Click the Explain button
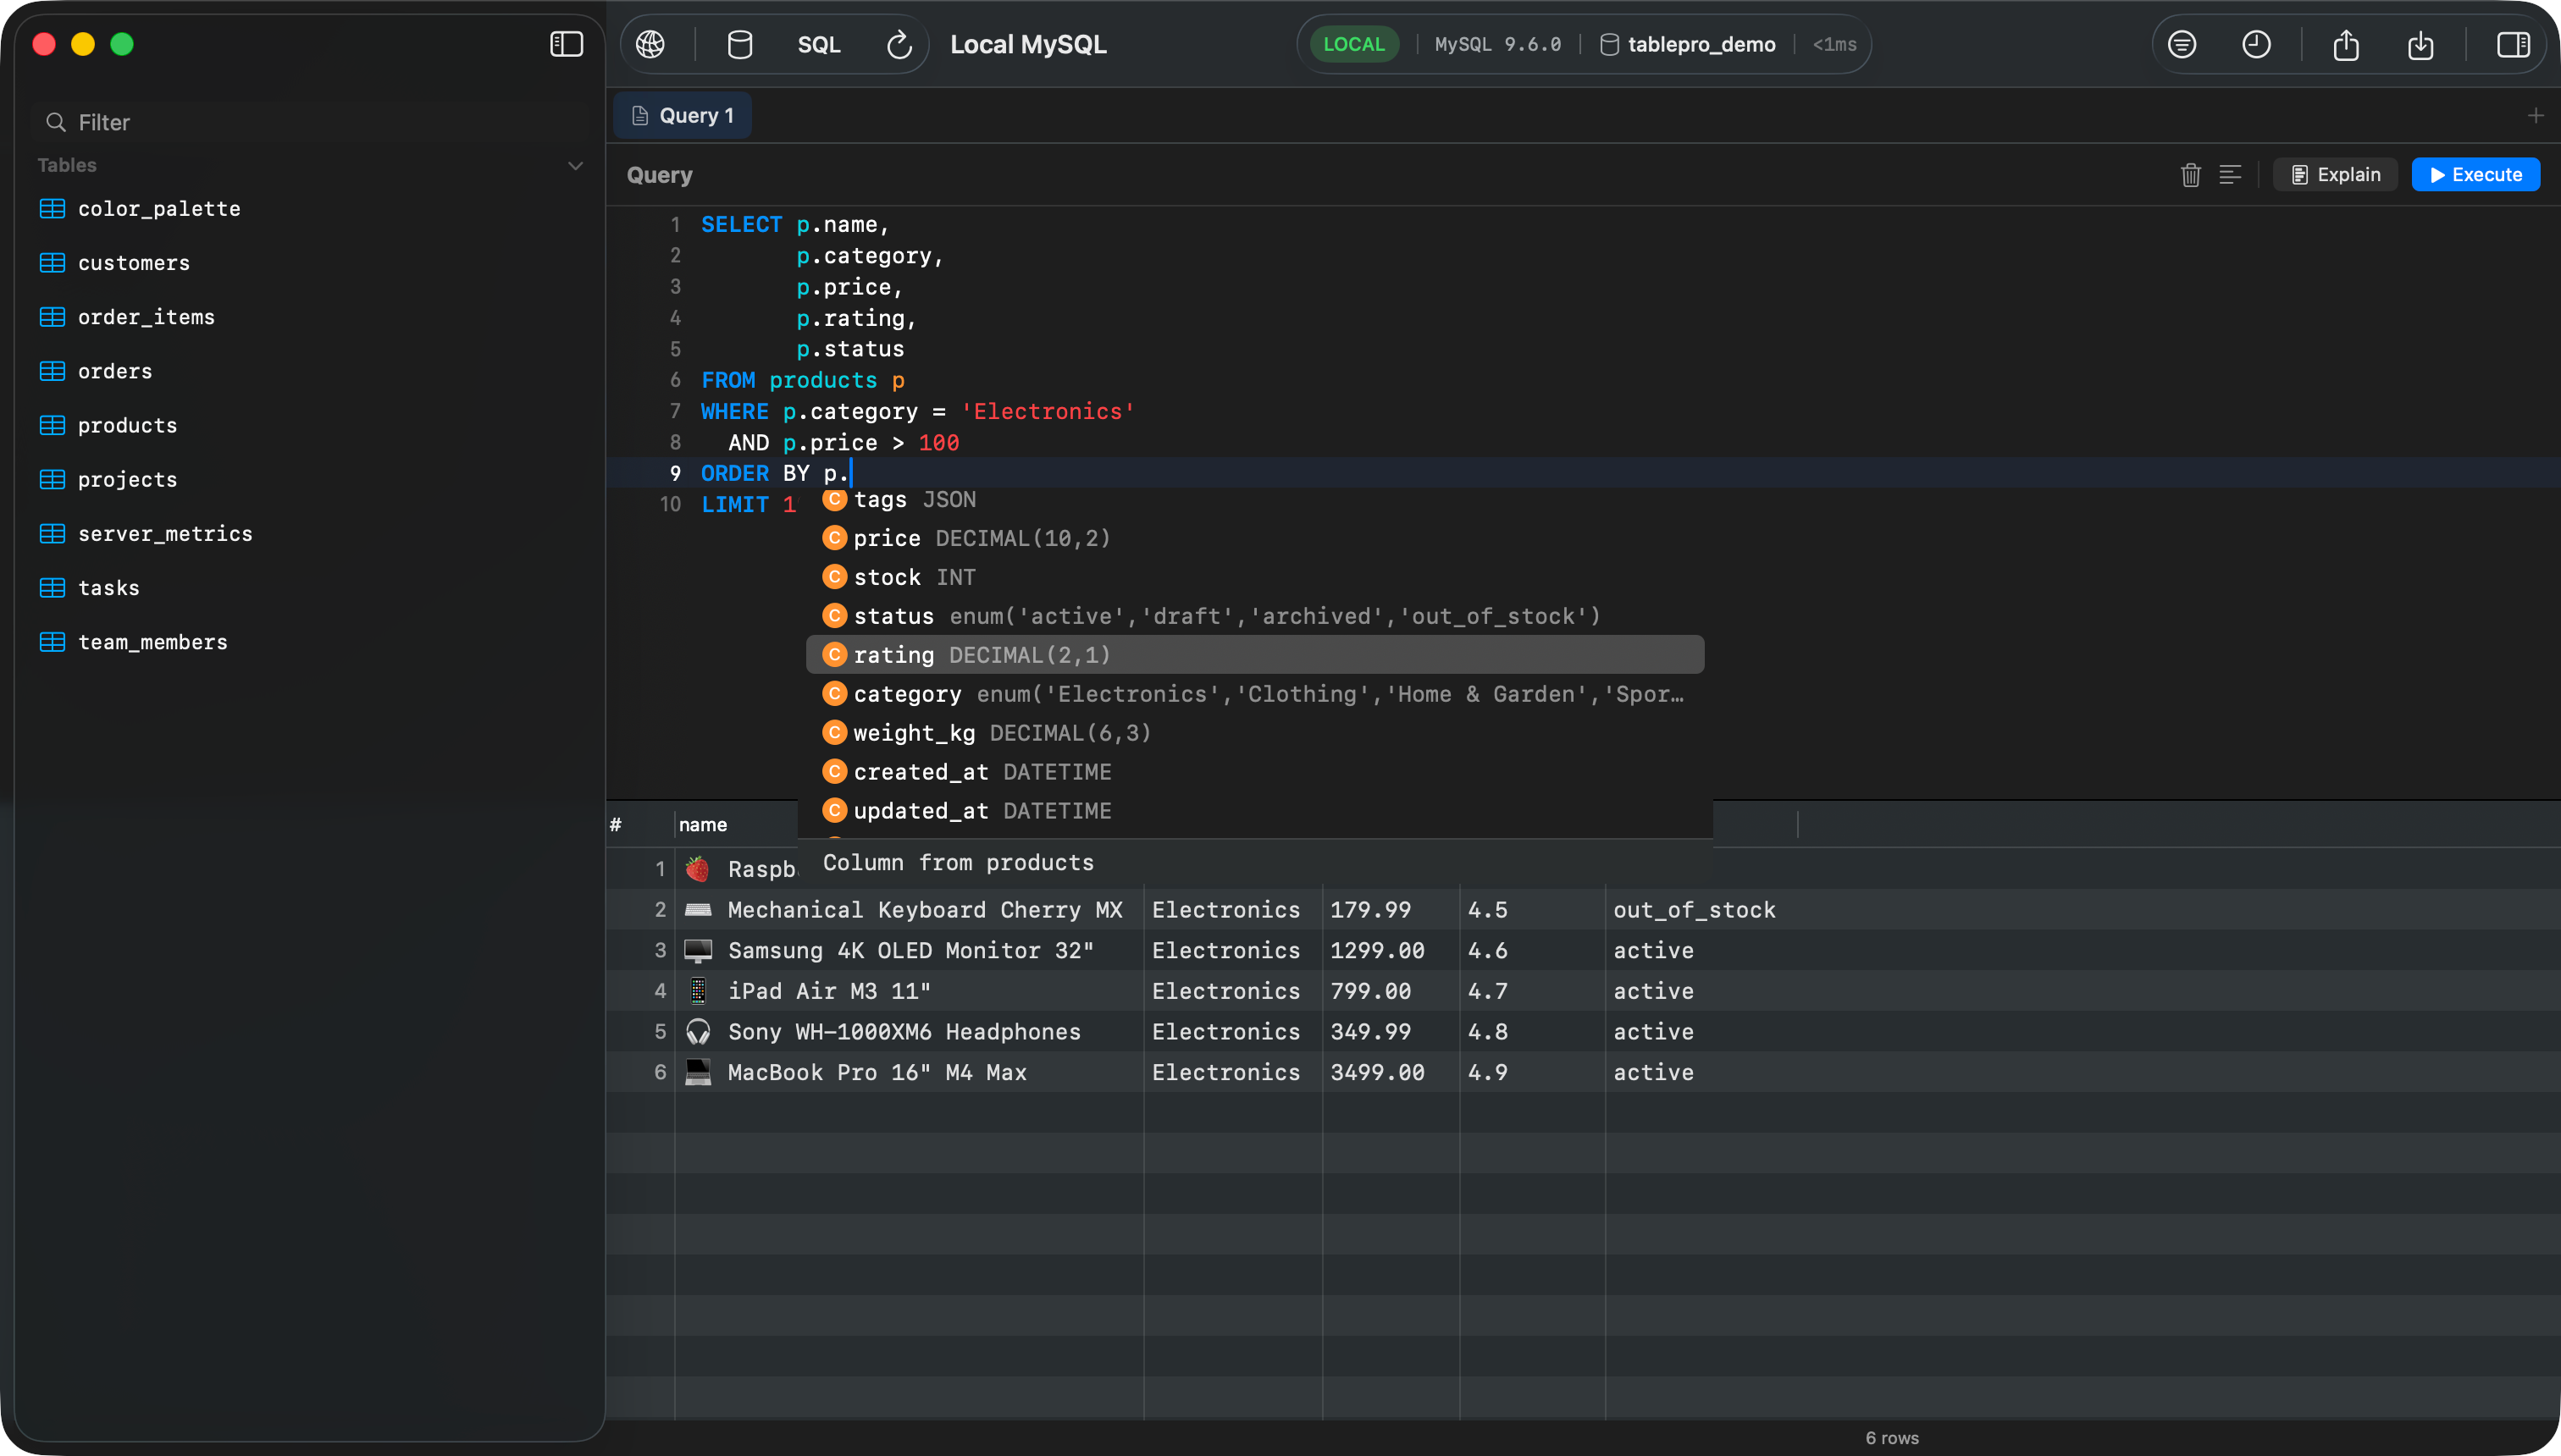Viewport: 2561px width, 1456px height. [x=2334, y=174]
